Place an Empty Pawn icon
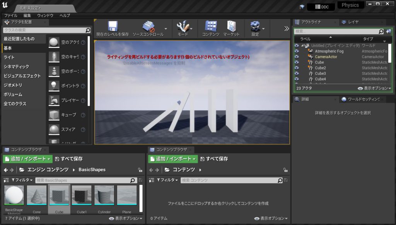The height and width of the screenshot is (225, 396). 54,71
